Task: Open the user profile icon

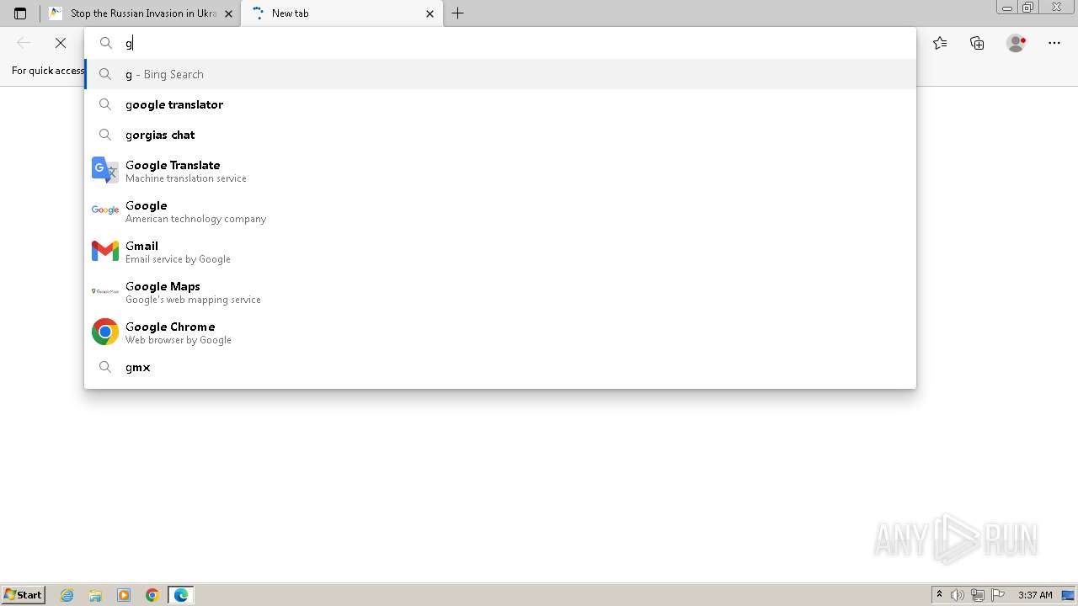Action: tap(1017, 43)
